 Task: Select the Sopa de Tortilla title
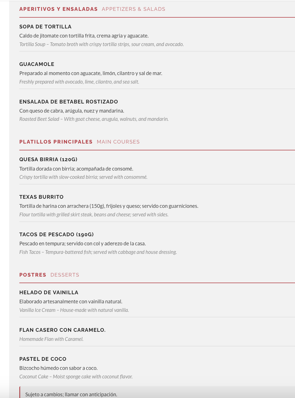tap(45, 27)
